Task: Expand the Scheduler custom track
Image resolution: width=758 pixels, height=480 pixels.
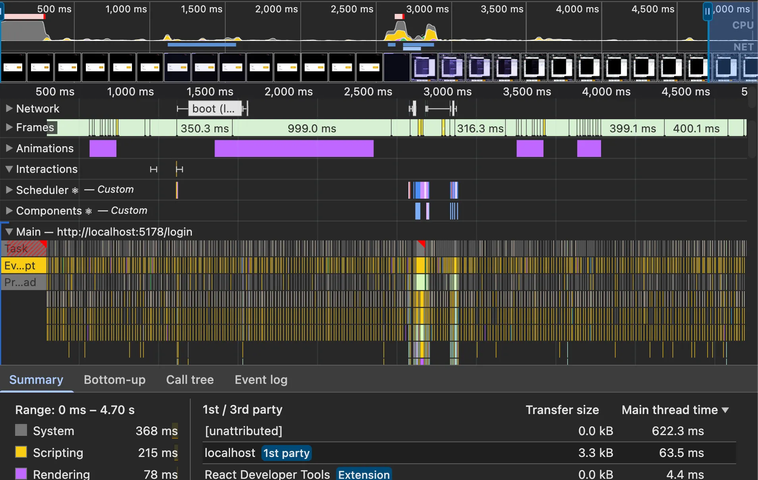Action: point(9,190)
